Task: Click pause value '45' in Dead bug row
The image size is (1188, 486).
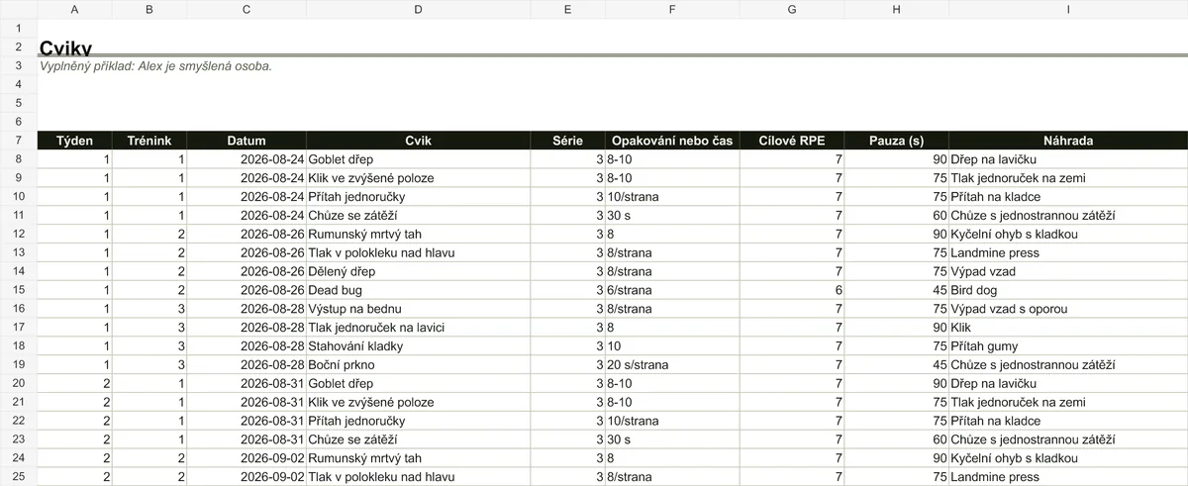Action: tap(896, 290)
